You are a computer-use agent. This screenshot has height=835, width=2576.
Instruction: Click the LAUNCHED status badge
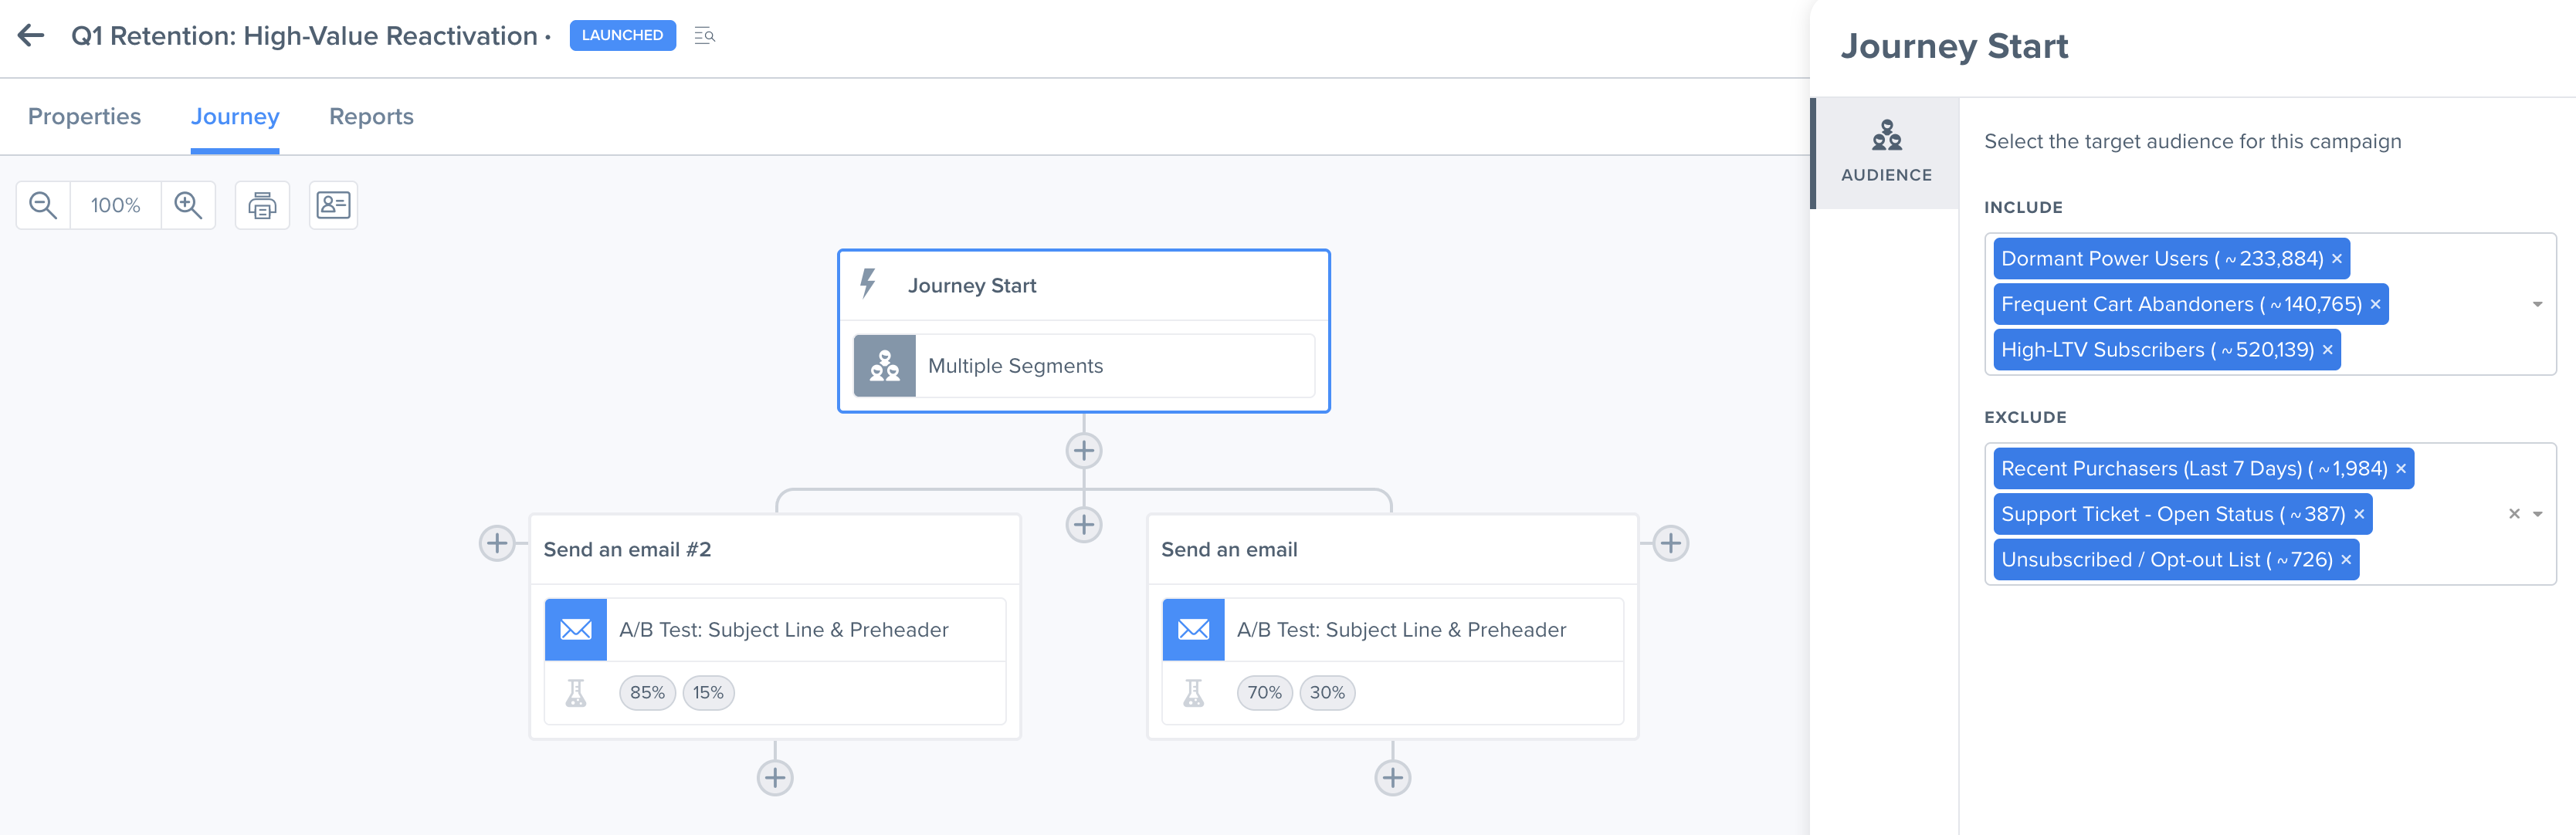[x=622, y=36]
